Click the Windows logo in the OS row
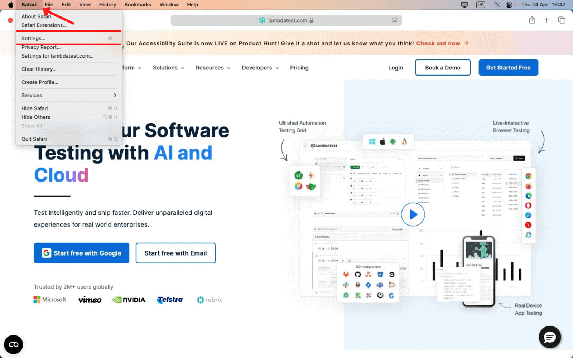This screenshot has width=573, height=358. click(372, 141)
